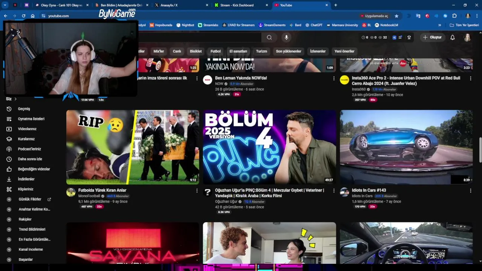Open options menu for Idiots In Cars #143
The image size is (482, 271).
470,191
